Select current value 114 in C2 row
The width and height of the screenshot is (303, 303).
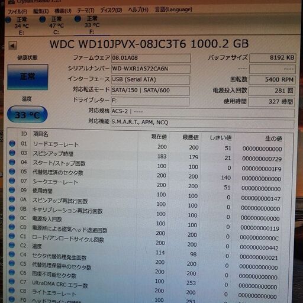[160, 253]
